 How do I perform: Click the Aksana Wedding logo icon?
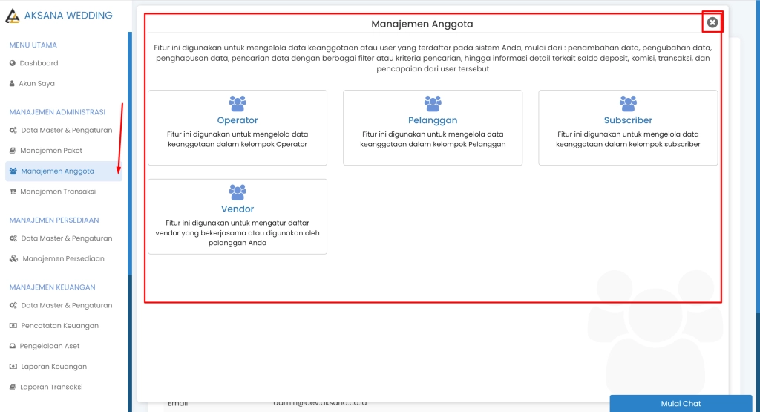tap(13, 16)
